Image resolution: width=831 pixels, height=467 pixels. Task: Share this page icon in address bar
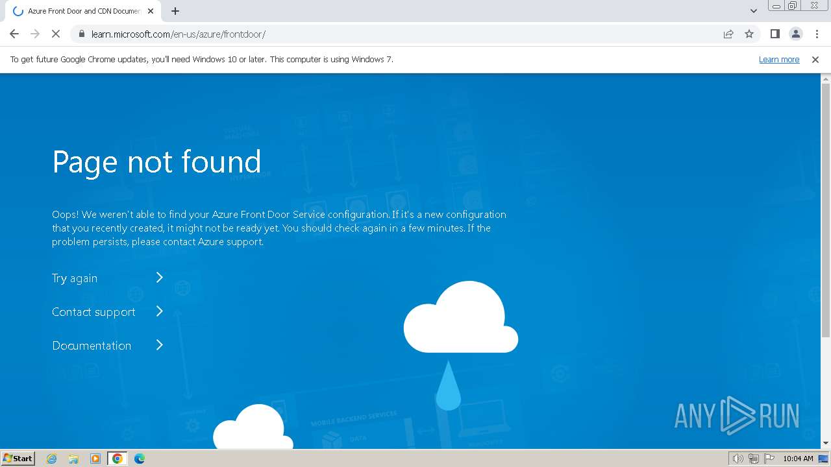[728, 34]
